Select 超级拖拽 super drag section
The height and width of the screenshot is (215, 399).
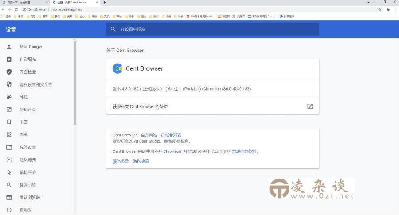(28, 160)
